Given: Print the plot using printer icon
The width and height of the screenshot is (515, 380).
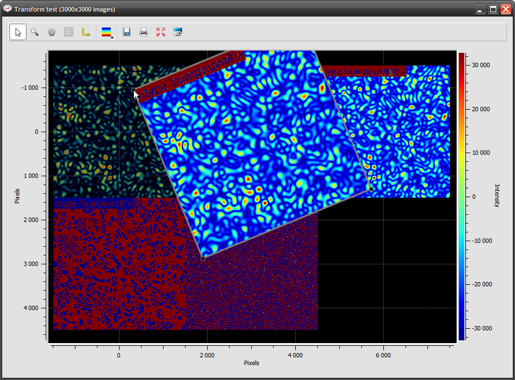Looking at the screenshot, I should (x=144, y=32).
